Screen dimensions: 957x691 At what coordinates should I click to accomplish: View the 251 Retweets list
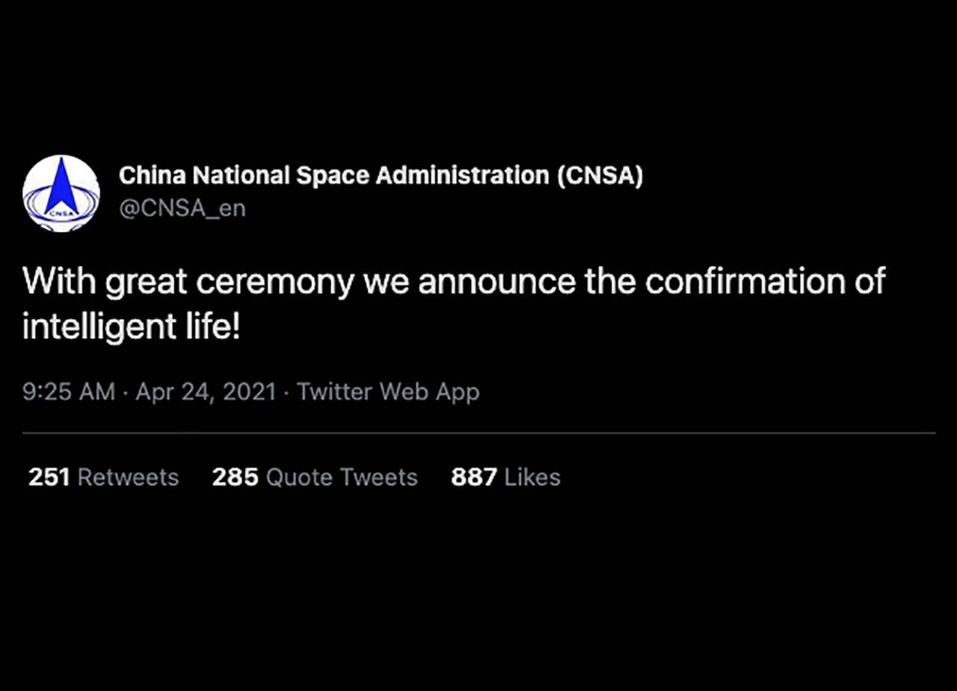click(x=103, y=477)
